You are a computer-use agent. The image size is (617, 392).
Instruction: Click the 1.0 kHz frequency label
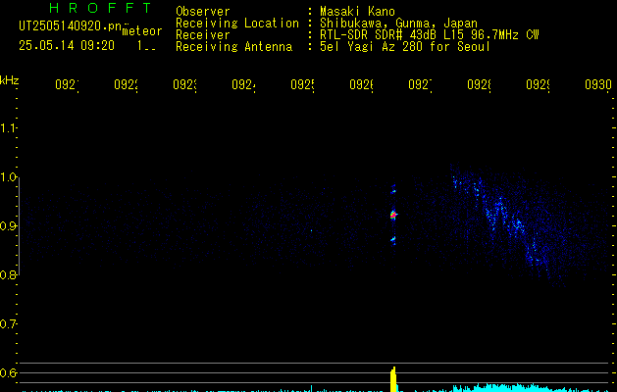click(x=8, y=177)
